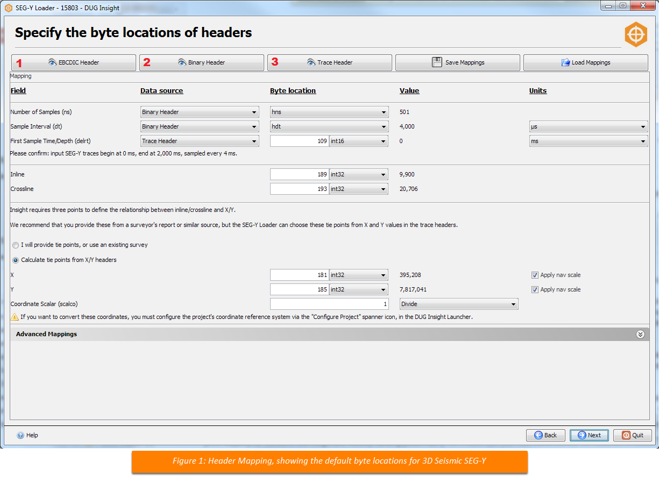Open the Coordinate Scalar Divide dropdown
This screenshot has height=483, width=659.
459,304
